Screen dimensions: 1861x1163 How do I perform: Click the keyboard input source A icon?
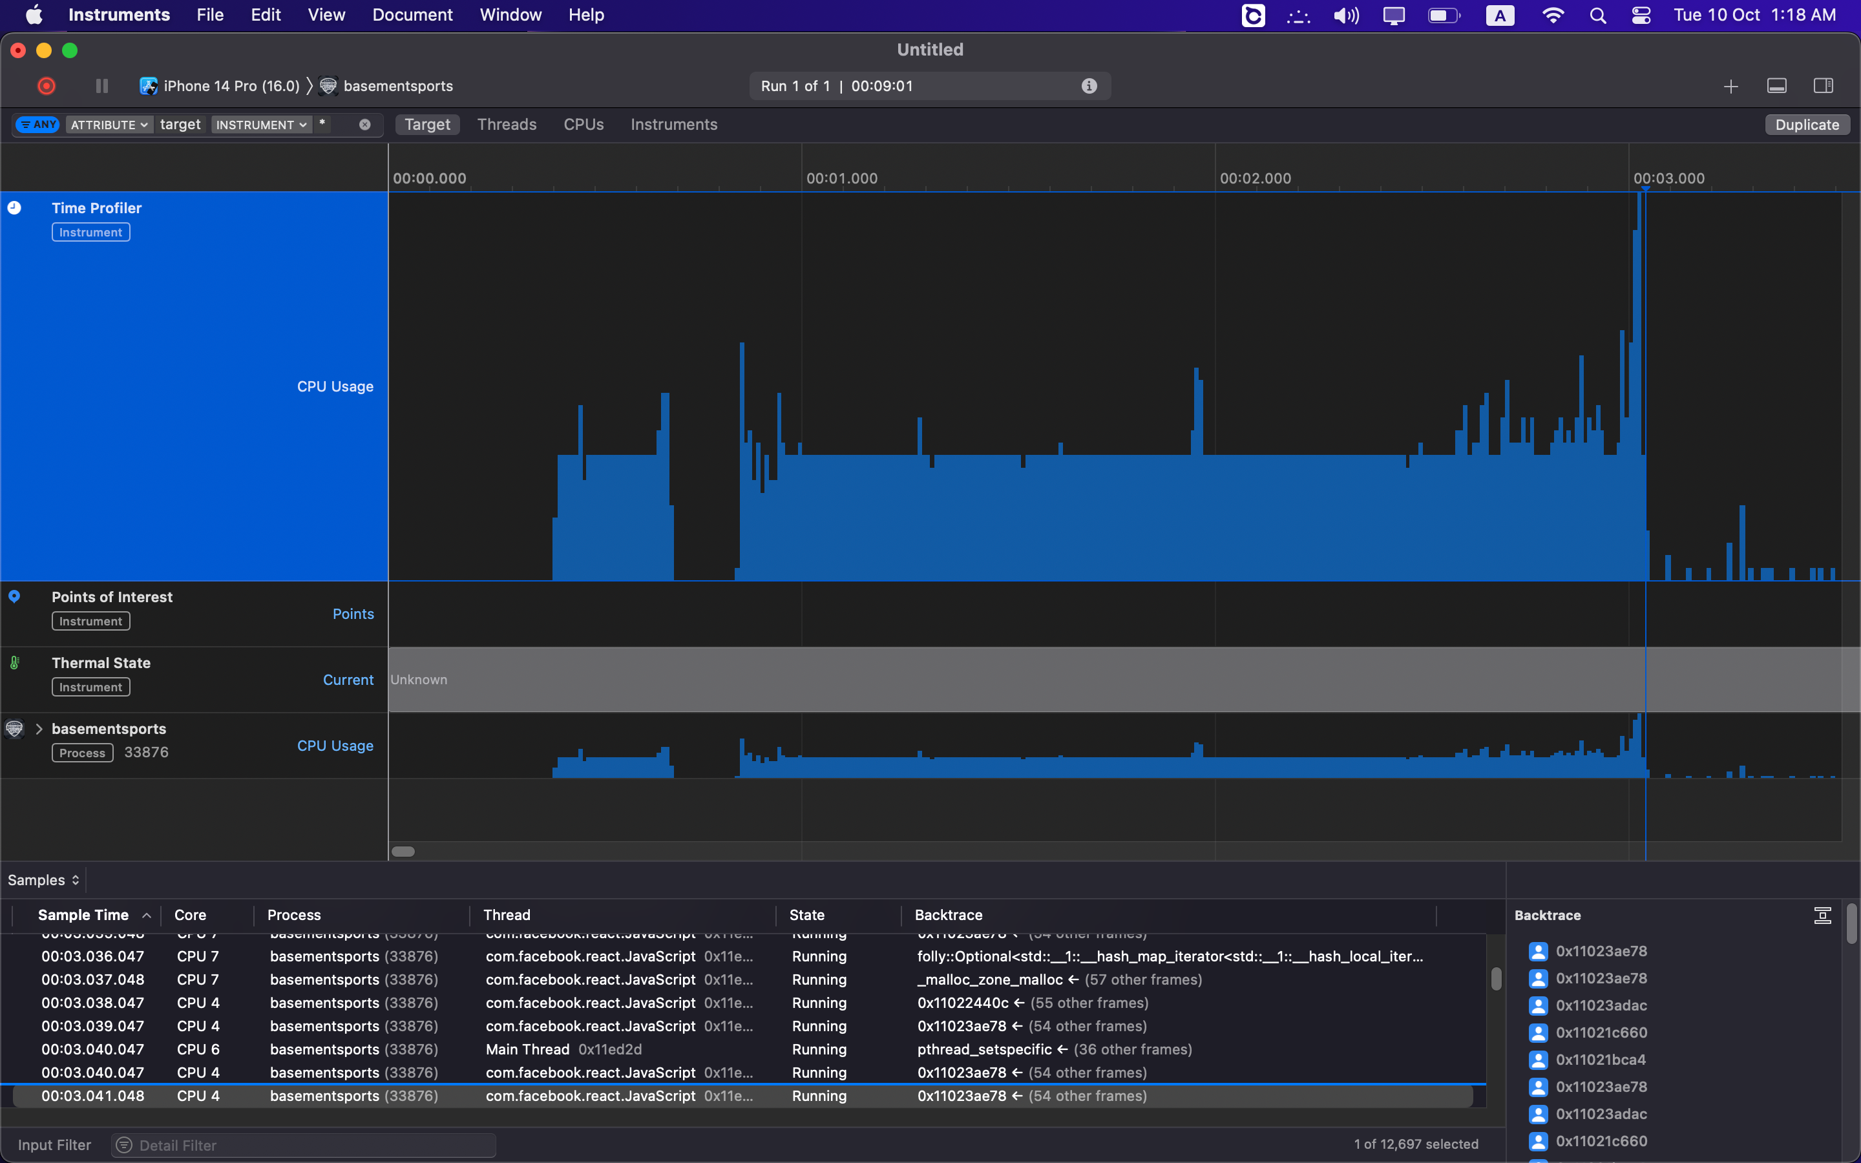pyautogui.click(x=1500, y=16)
